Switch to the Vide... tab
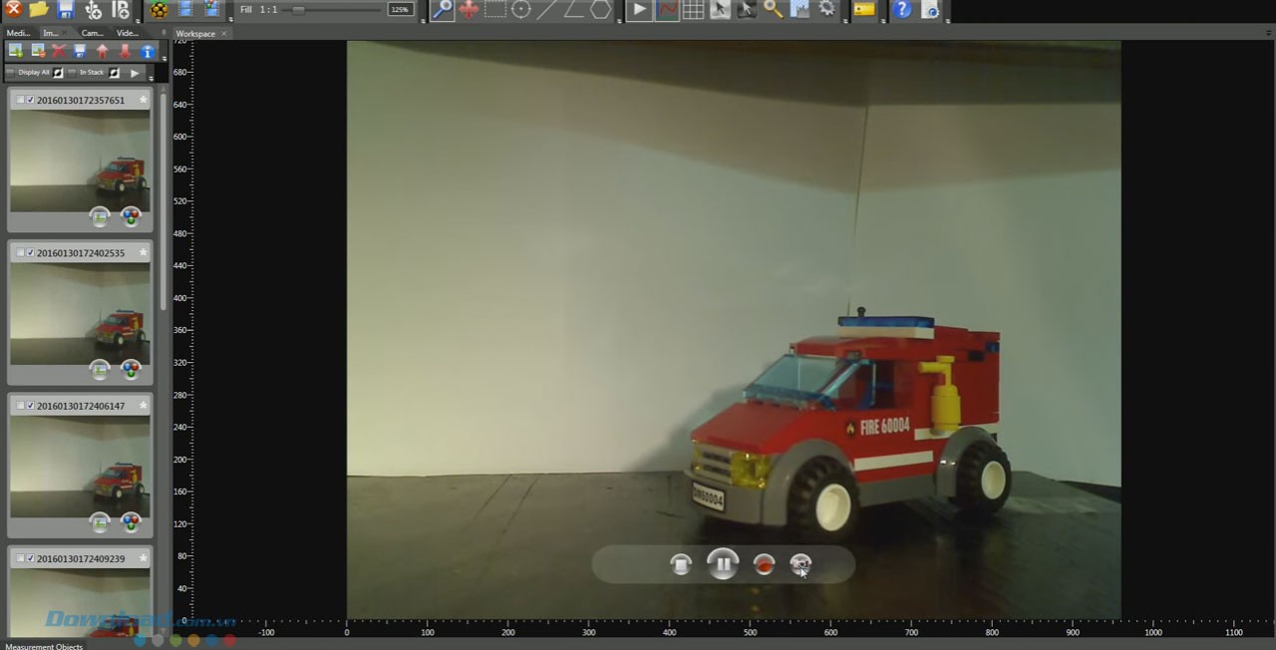 (x=128, y=33)
